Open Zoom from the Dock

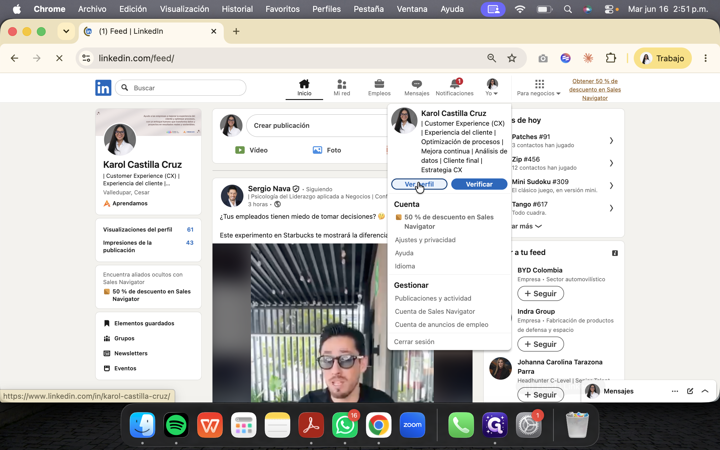click(x=412, y=425)
